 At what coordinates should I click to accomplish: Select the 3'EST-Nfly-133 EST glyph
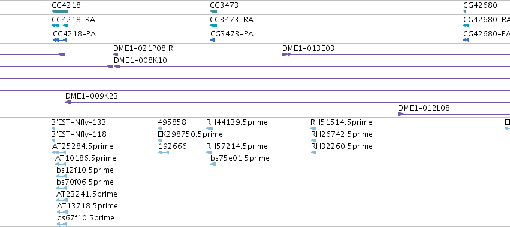(x=53, y=128)
